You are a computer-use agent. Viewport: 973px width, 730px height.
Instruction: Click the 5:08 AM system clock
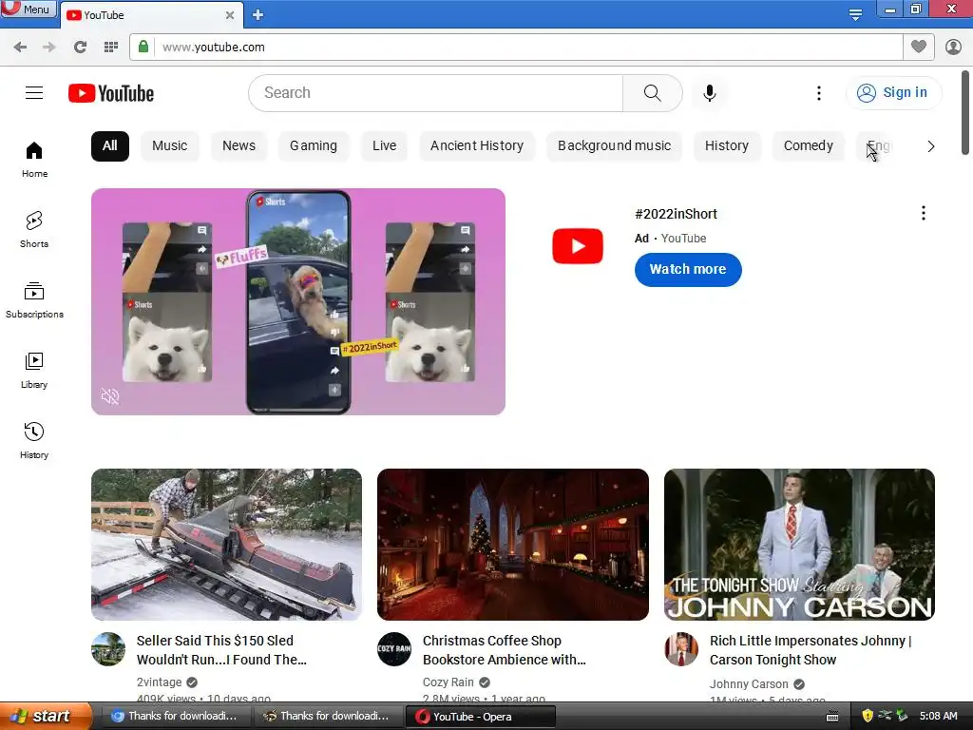point(938,716)
